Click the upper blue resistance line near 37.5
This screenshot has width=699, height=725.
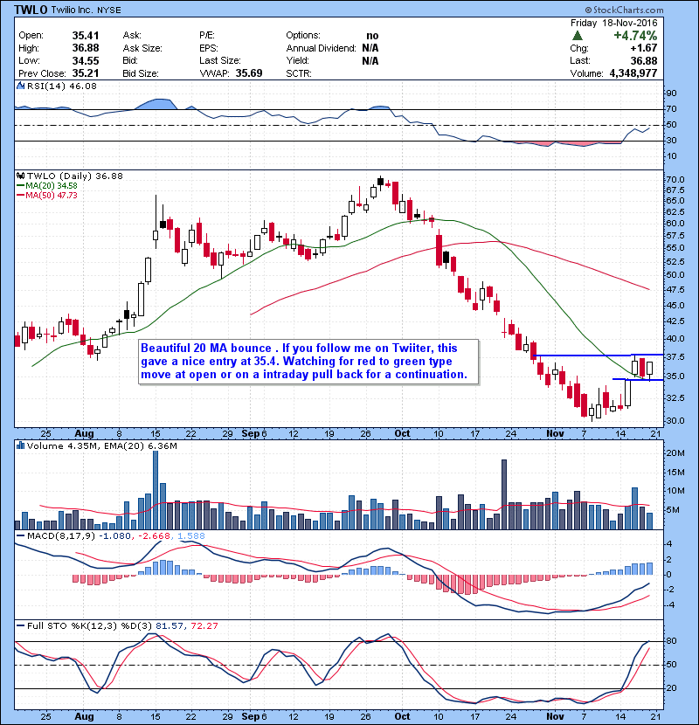click(x=599, y=356)
